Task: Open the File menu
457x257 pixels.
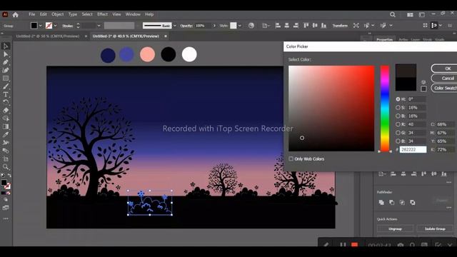Action: (x=31, y=14)
